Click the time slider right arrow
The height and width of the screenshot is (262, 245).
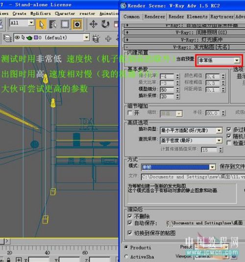(7, 241)
